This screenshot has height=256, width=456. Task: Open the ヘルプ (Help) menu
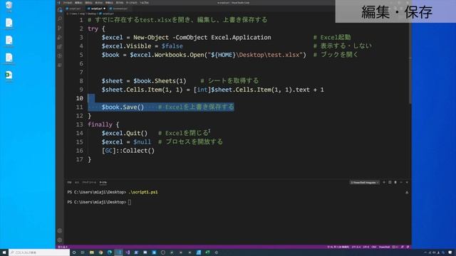point(144,2)
